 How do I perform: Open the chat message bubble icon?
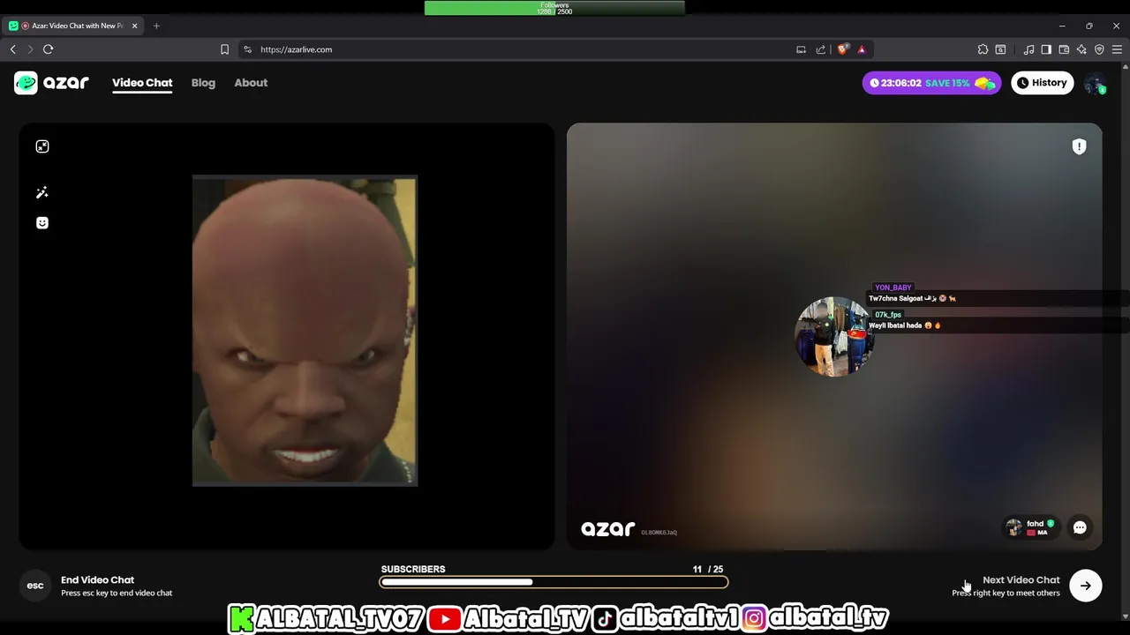click(x=1080, y=527)
